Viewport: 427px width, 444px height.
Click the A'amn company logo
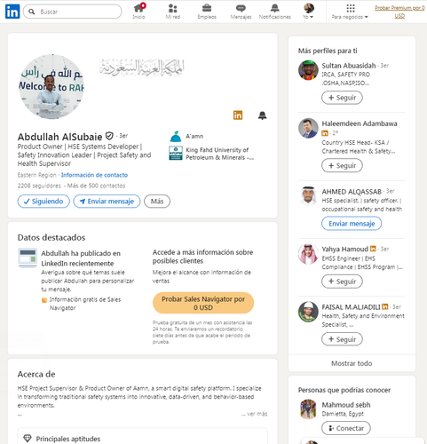pos(176,137)
